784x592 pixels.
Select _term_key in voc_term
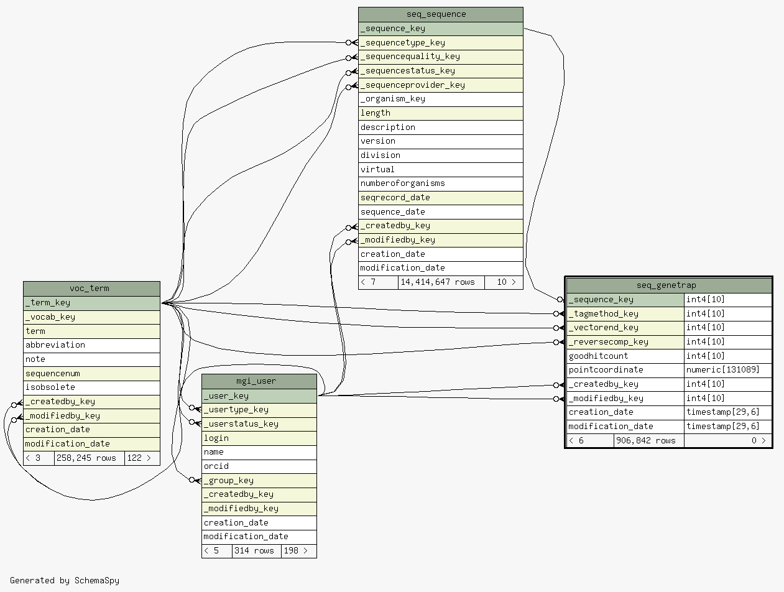pyautogui.click(x=91, y=303)
